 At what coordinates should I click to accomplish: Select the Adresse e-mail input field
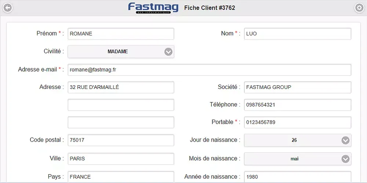(x=209, y=70)
